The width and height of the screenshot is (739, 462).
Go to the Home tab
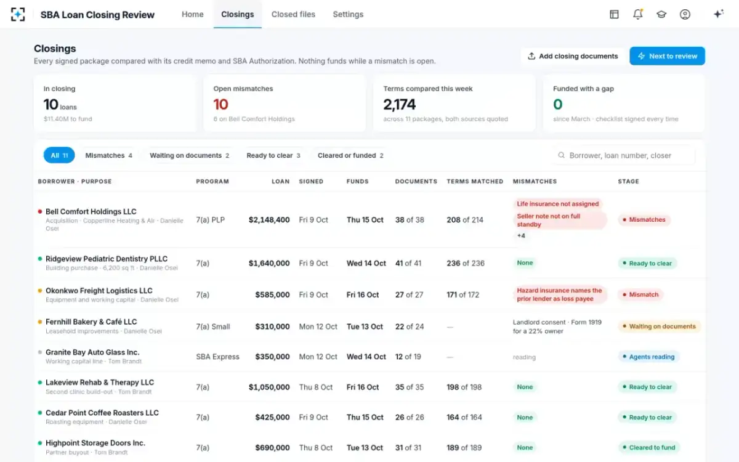193,14
